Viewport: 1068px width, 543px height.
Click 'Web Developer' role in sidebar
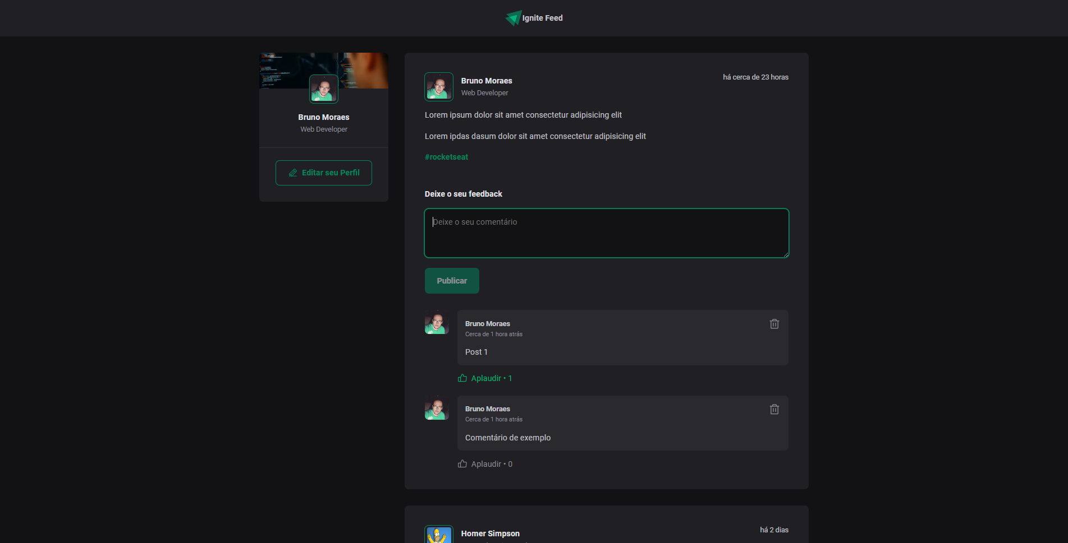tap(324, 129)
